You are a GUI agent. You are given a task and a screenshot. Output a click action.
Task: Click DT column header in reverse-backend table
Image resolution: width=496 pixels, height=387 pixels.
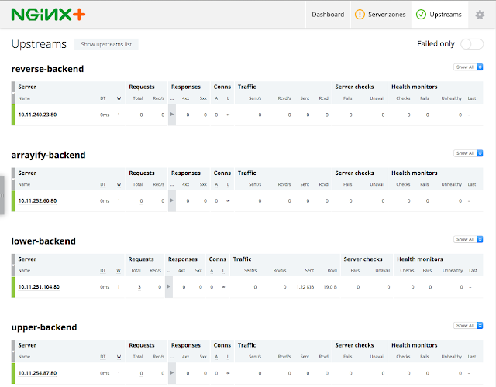pyautogui.click(x=103, y=98)
